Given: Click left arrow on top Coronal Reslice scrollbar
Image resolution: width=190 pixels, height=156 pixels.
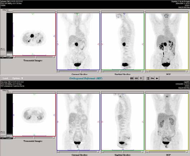Looking at the screenshot, I should pyautogui.click(x=59, y=71).
